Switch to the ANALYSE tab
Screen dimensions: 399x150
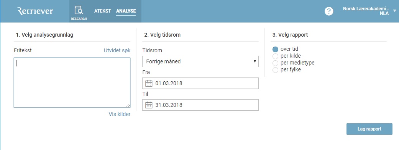126,11
